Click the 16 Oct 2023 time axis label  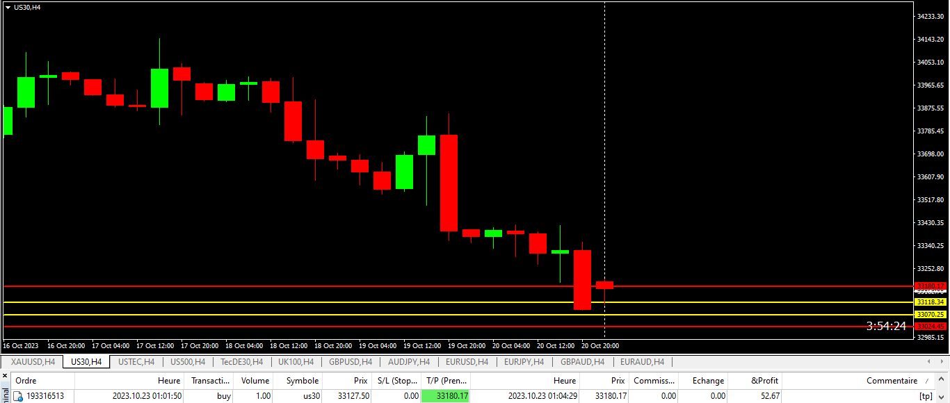(x=20, y=345)
